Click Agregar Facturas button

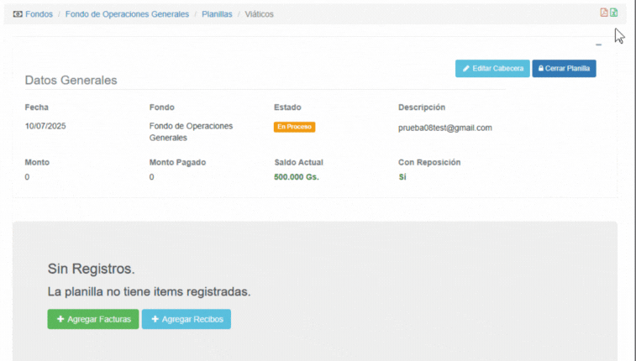[x=93, y=319]
